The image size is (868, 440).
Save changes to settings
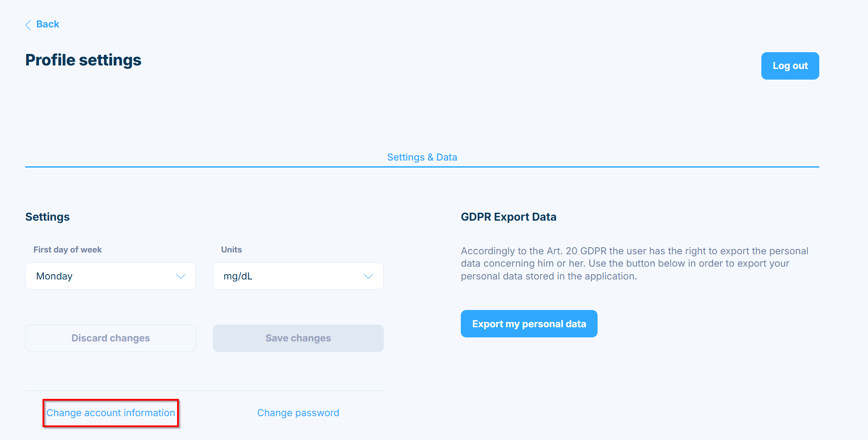pyautogui.click(x=298, y=338)
